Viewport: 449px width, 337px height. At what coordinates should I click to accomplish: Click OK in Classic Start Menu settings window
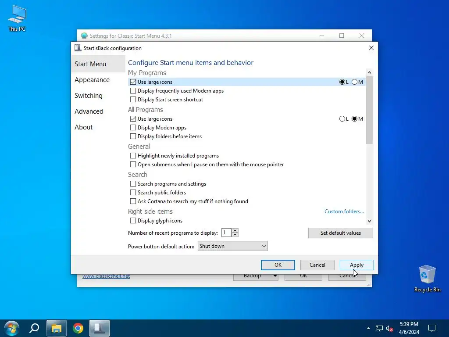point(303,276)
